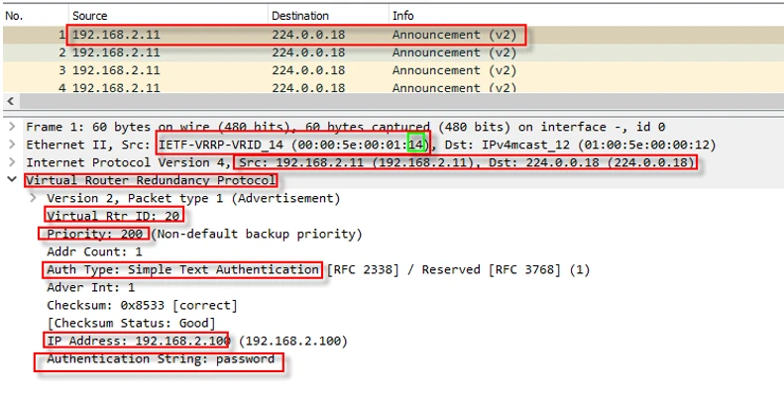Select packet number 2 in the list
This screenshot has height=395, width=784.
(x=393, y=52)
